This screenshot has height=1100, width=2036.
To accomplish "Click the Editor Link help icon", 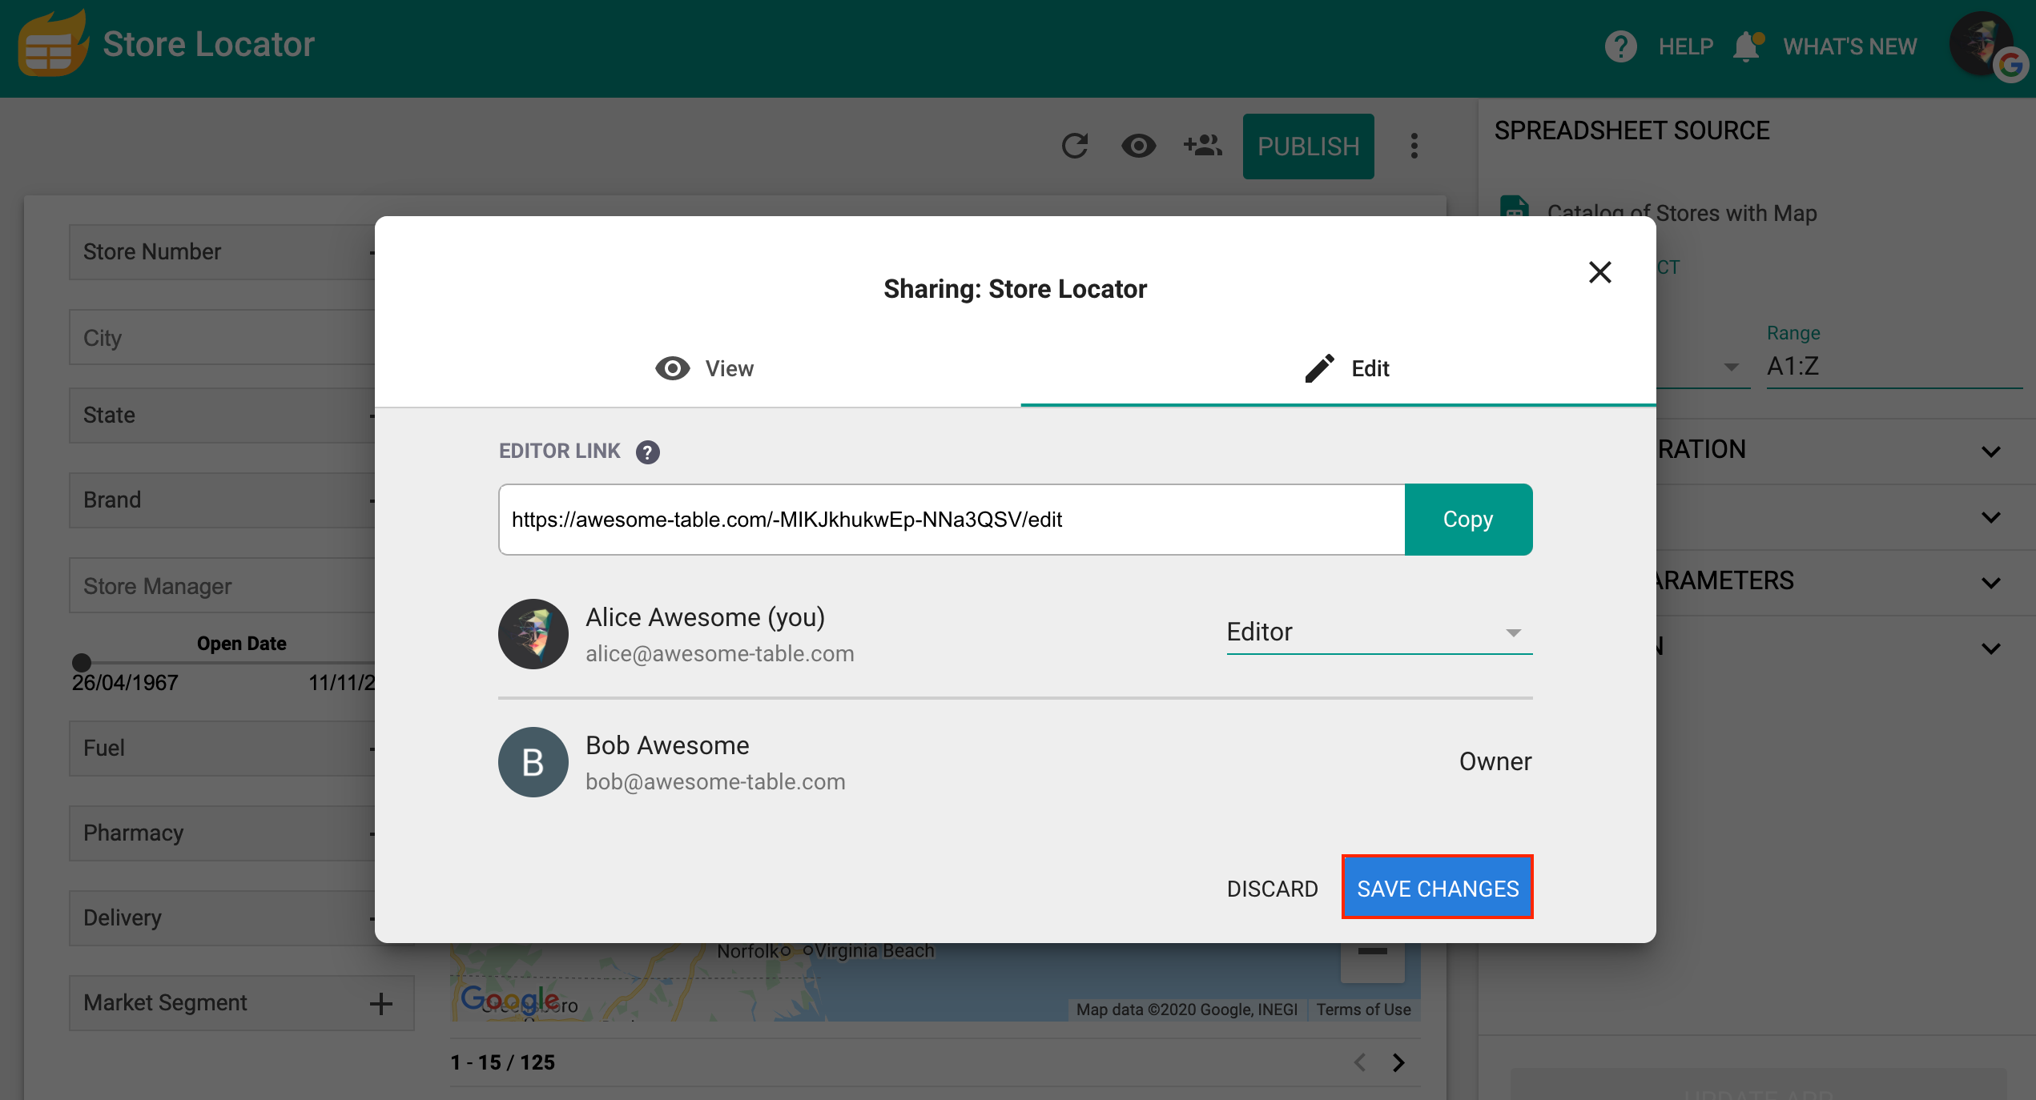I will point(647,452).
